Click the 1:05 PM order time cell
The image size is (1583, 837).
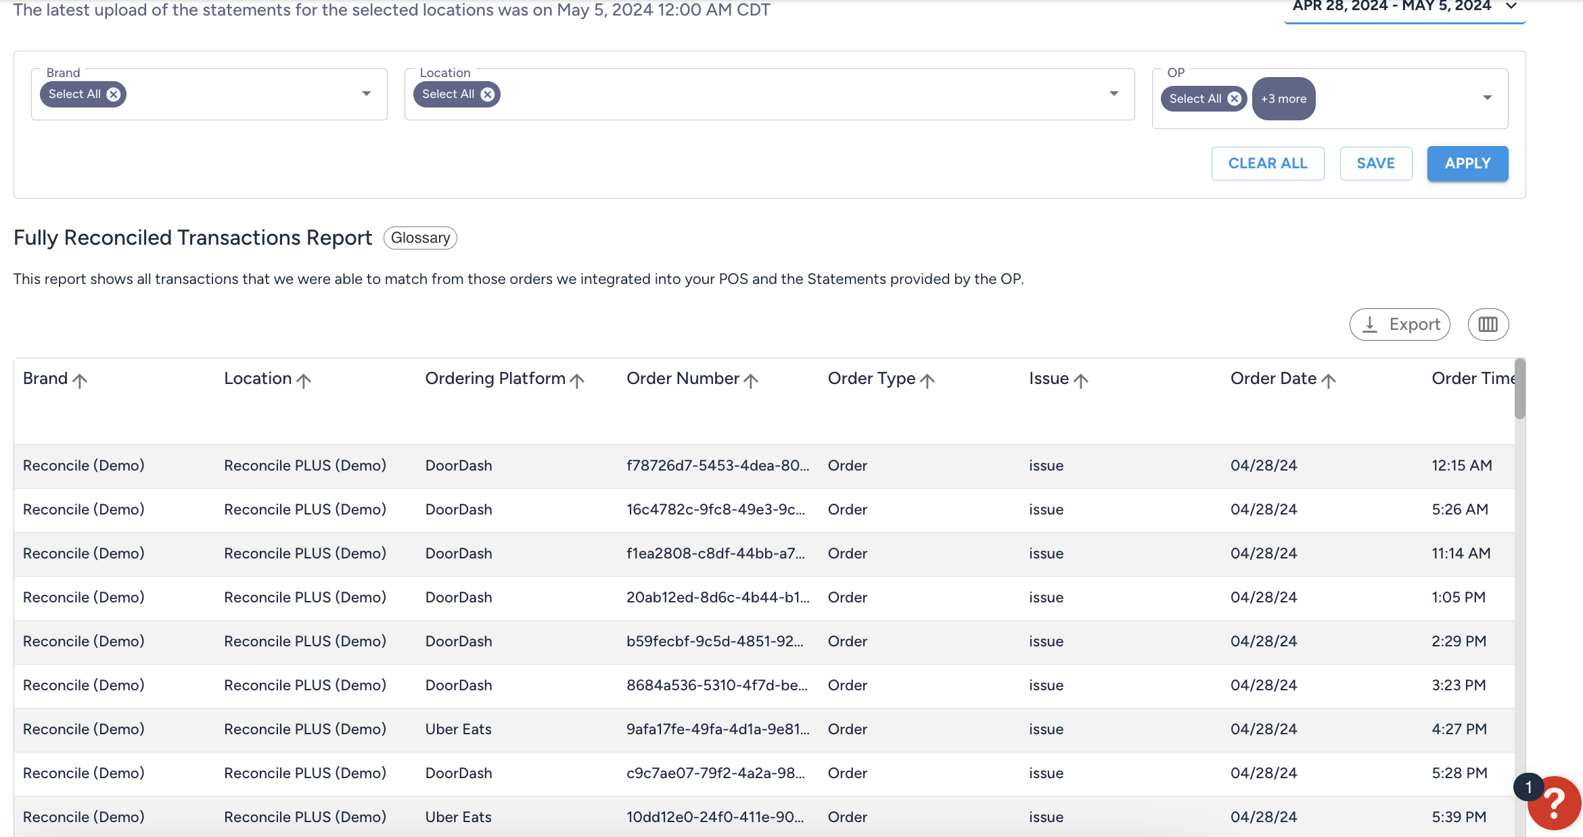1459,598
